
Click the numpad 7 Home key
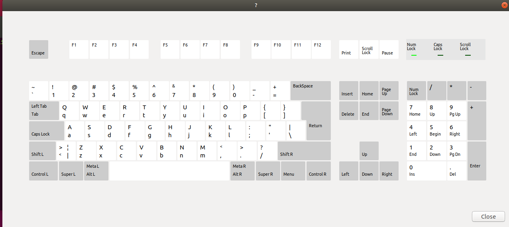pos(417,111)
